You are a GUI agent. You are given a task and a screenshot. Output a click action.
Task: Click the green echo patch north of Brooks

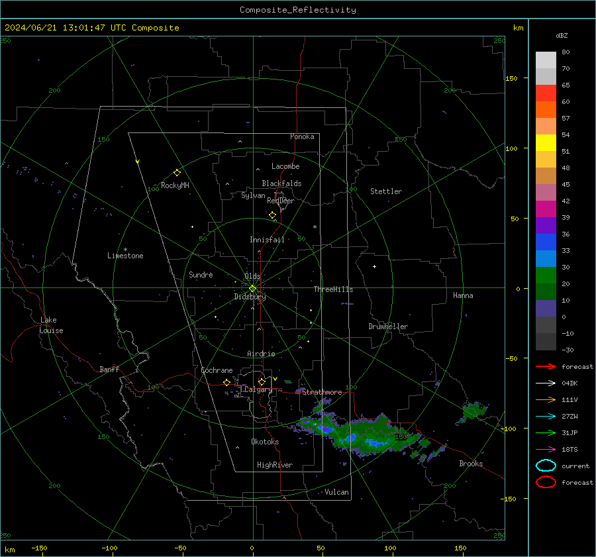pyautogui.click(x=473, y=411)
